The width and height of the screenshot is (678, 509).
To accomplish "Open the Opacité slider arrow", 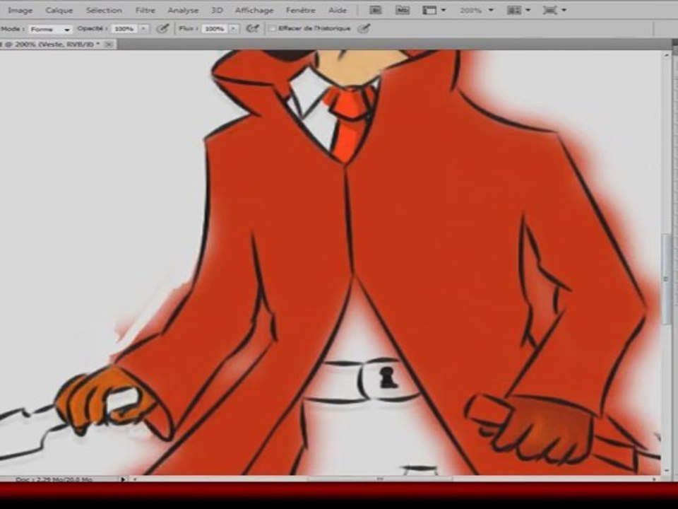I will (x=143, y=29).
